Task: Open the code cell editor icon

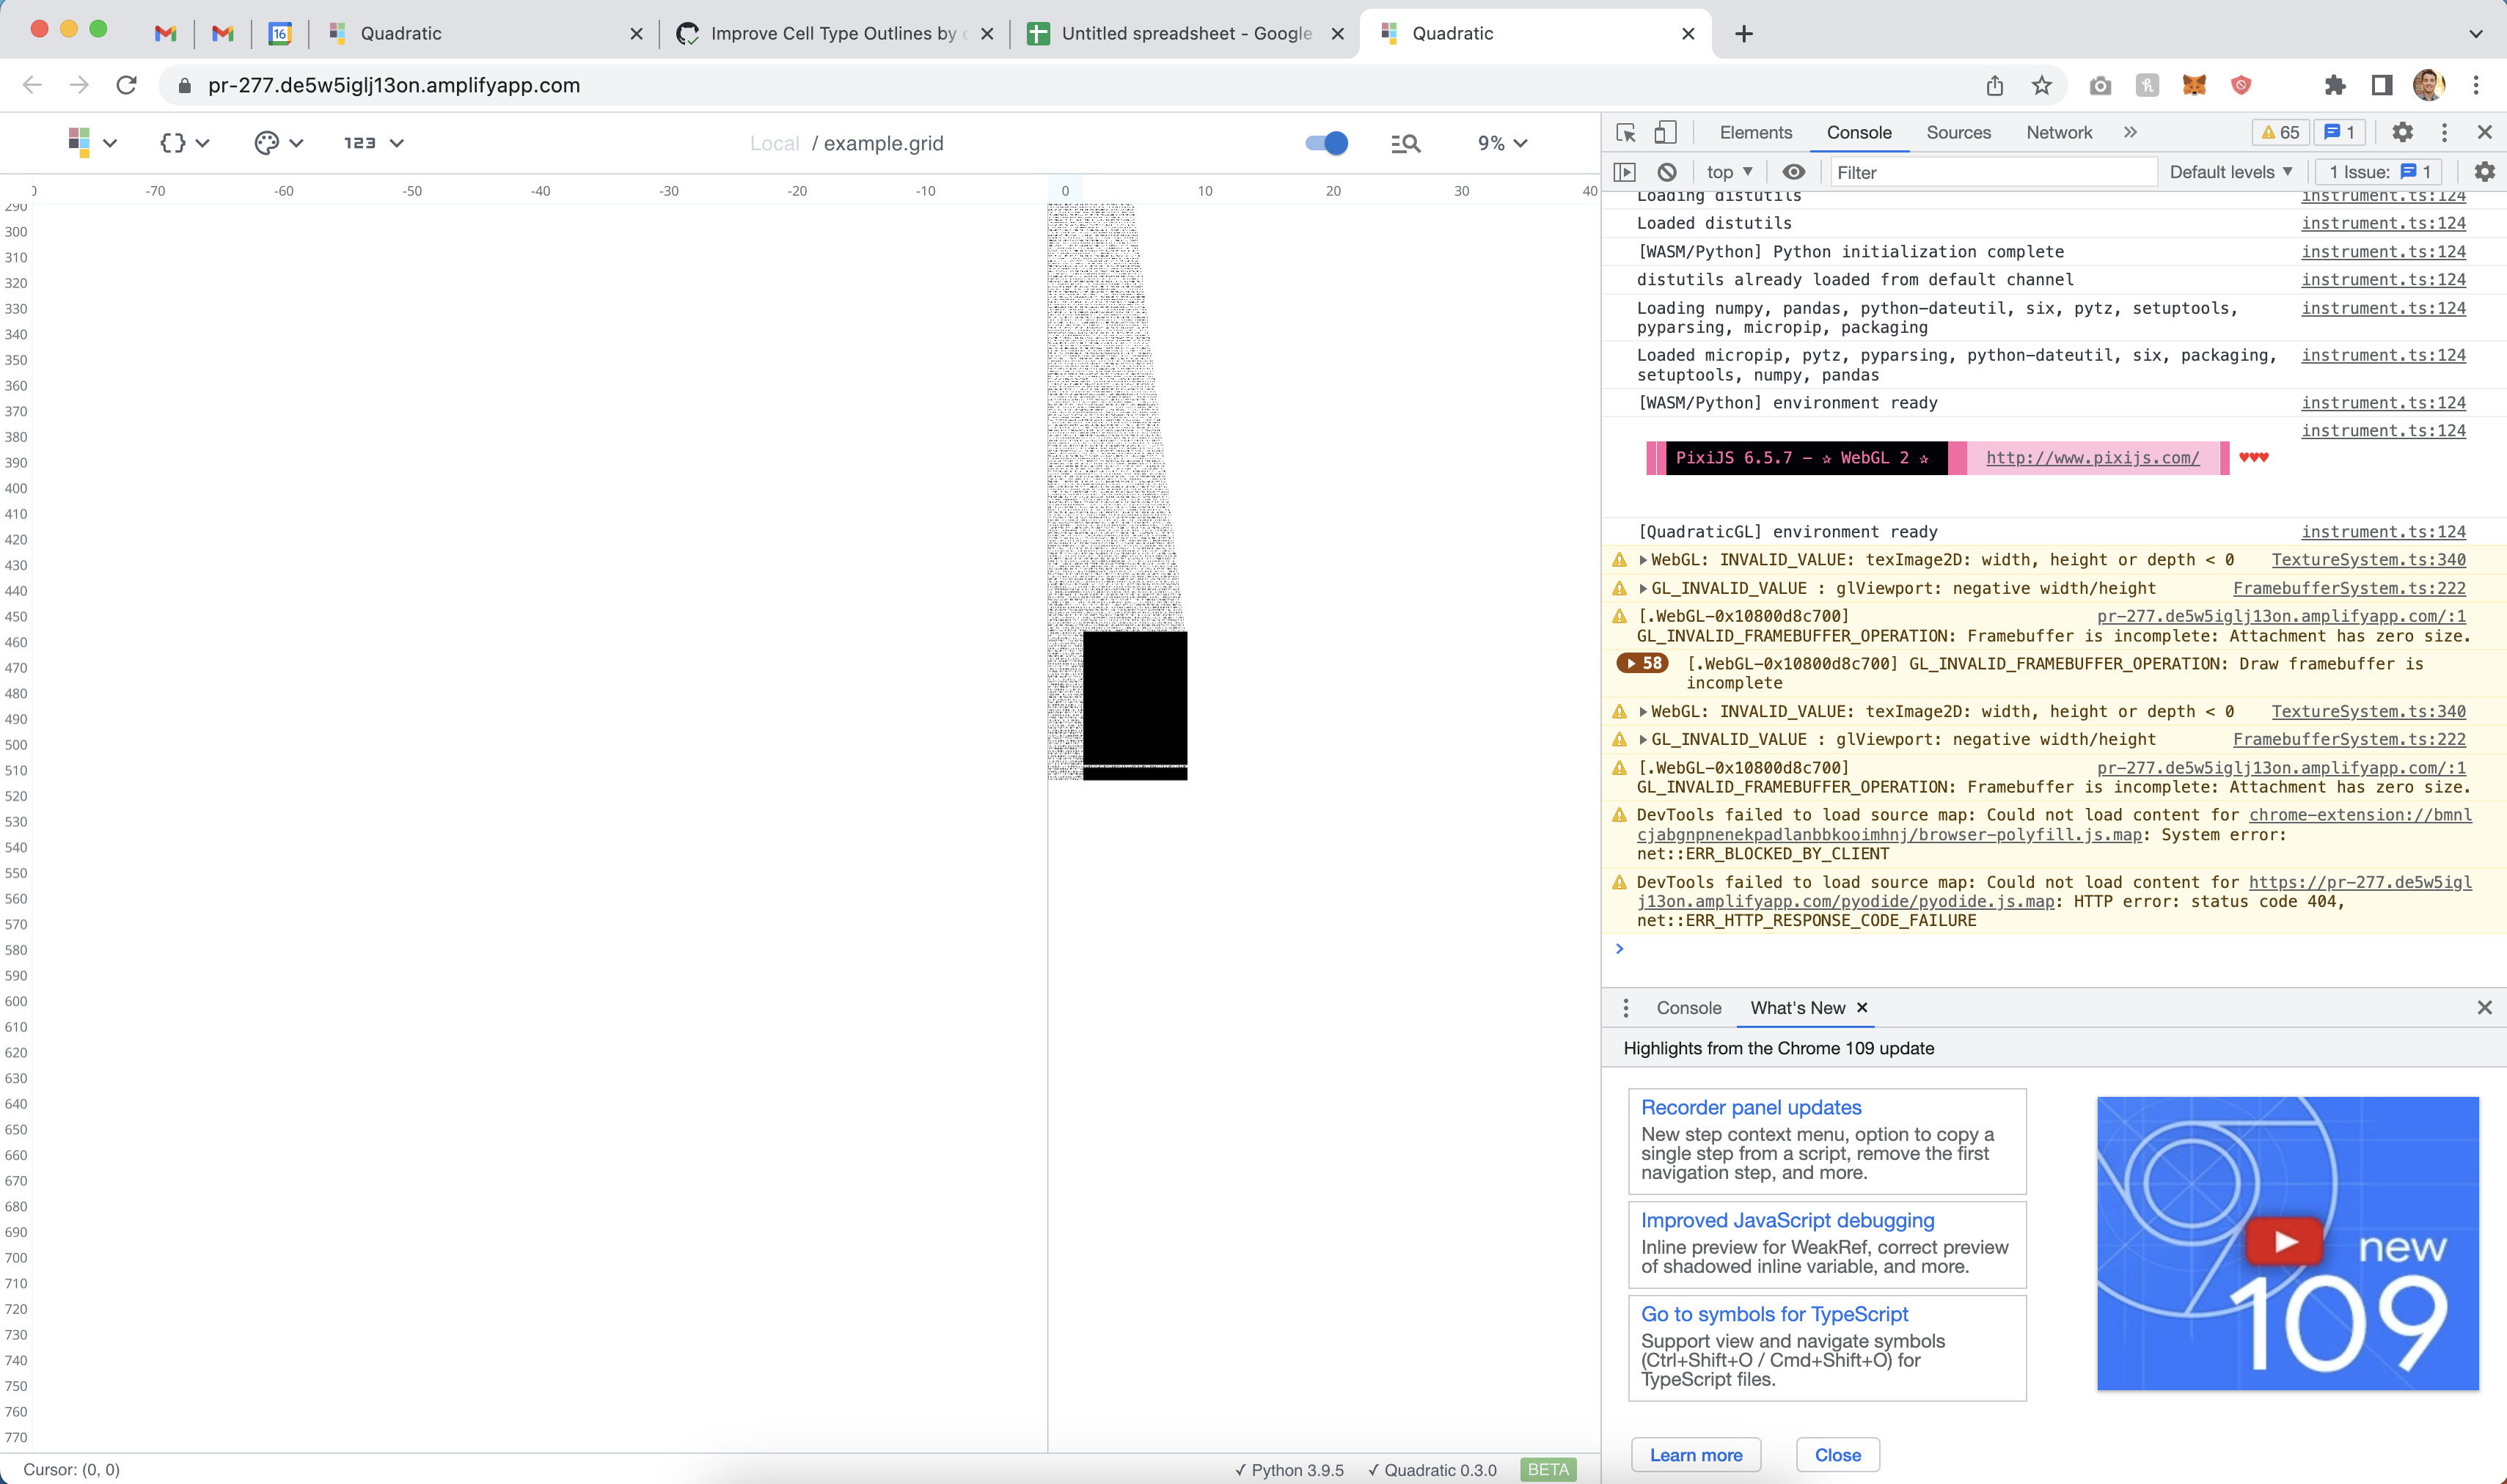Action: (172, 142)
